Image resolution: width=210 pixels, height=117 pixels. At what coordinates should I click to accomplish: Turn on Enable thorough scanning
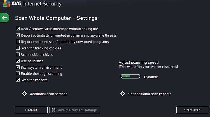point(18,73)
